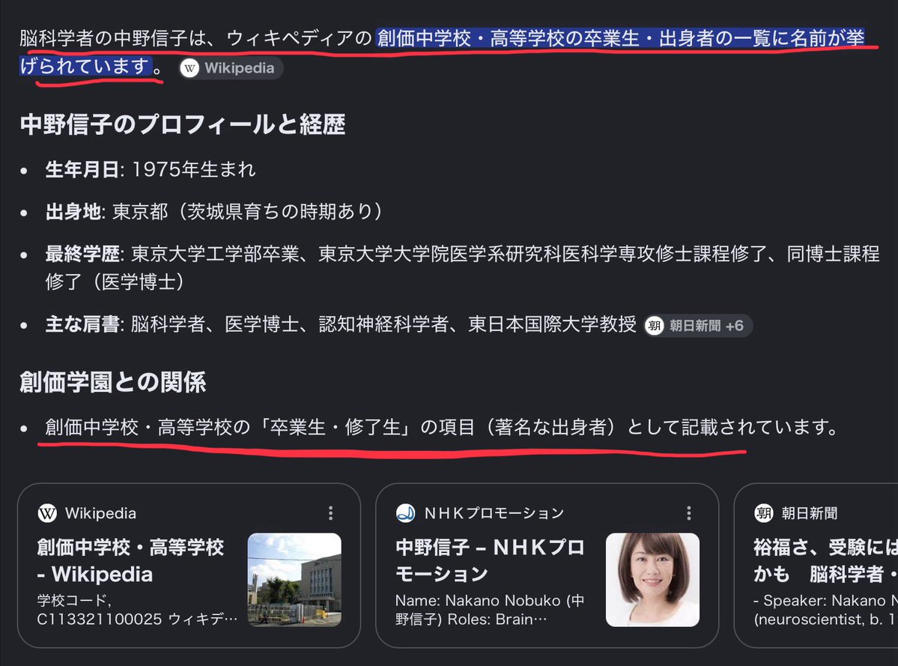This screenshot has height=666, width=898.
Task: Click the school building thumbnail in the Wikipedia card
Action: point(294,580)
